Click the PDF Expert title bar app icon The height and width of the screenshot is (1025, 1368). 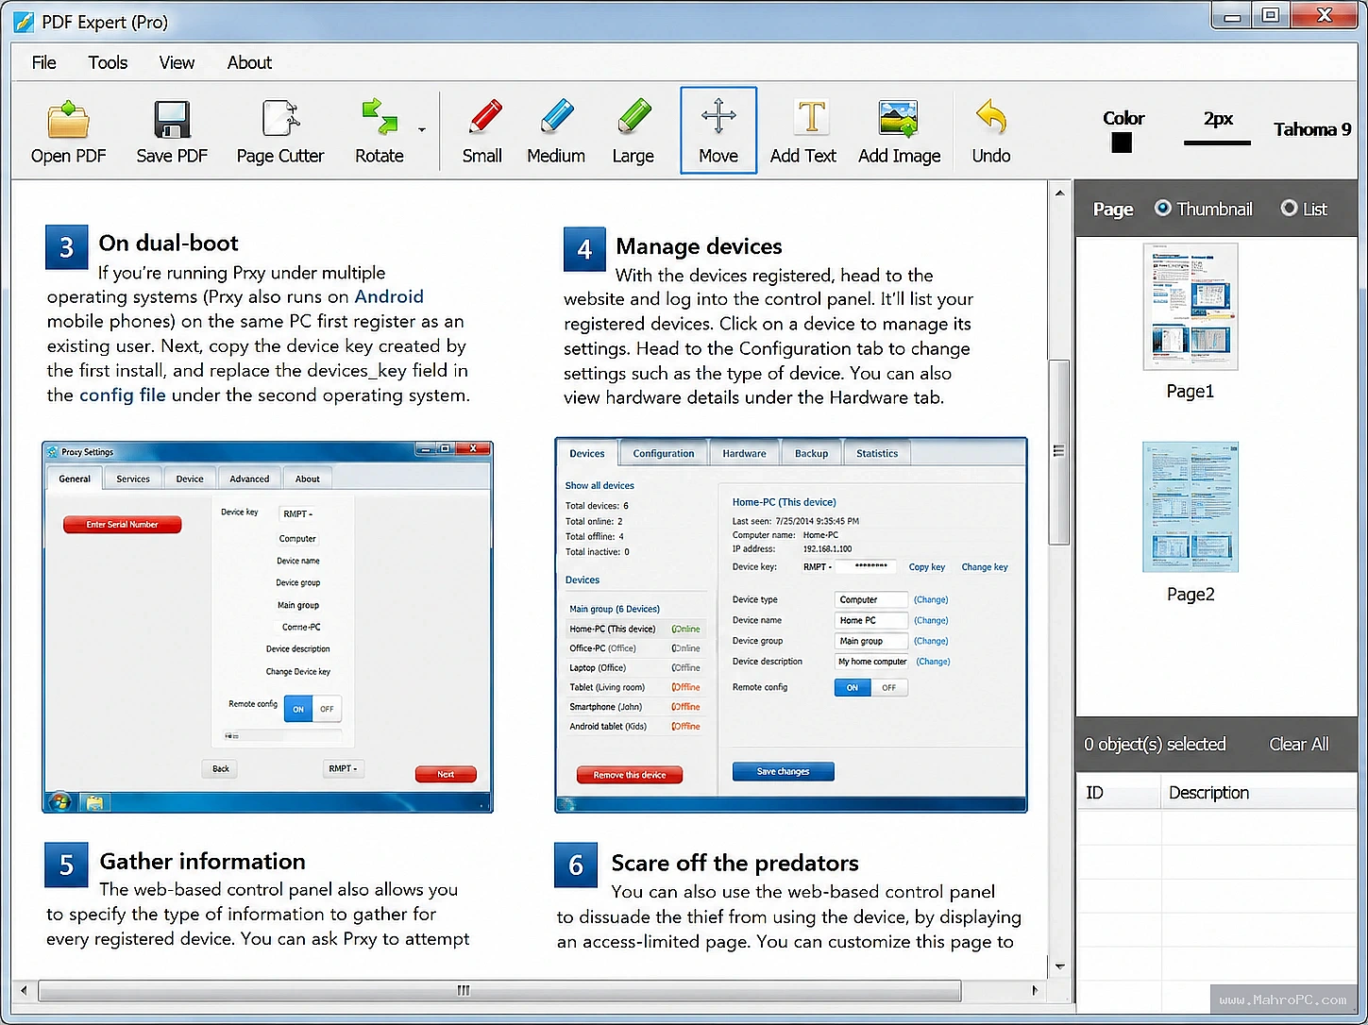25,21
